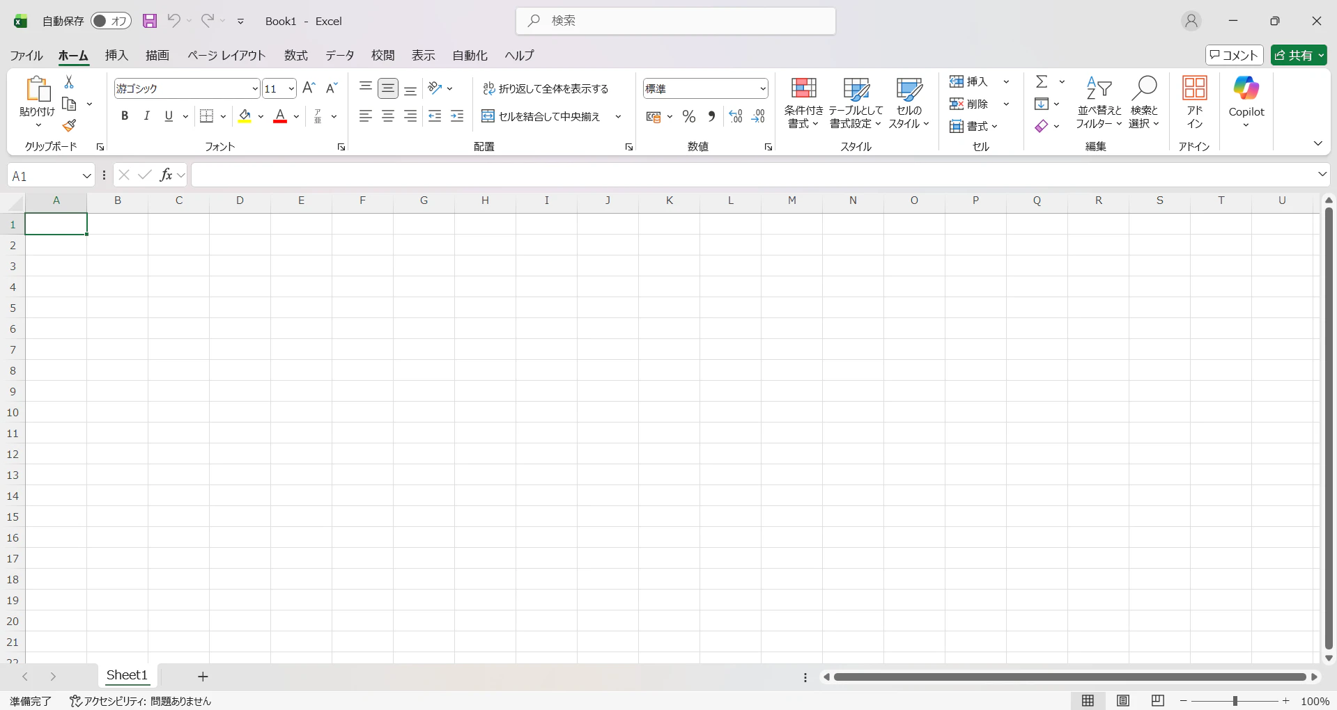Increase font size with the large A icon
Screen dimensions: 1337x710
point(309,88)
